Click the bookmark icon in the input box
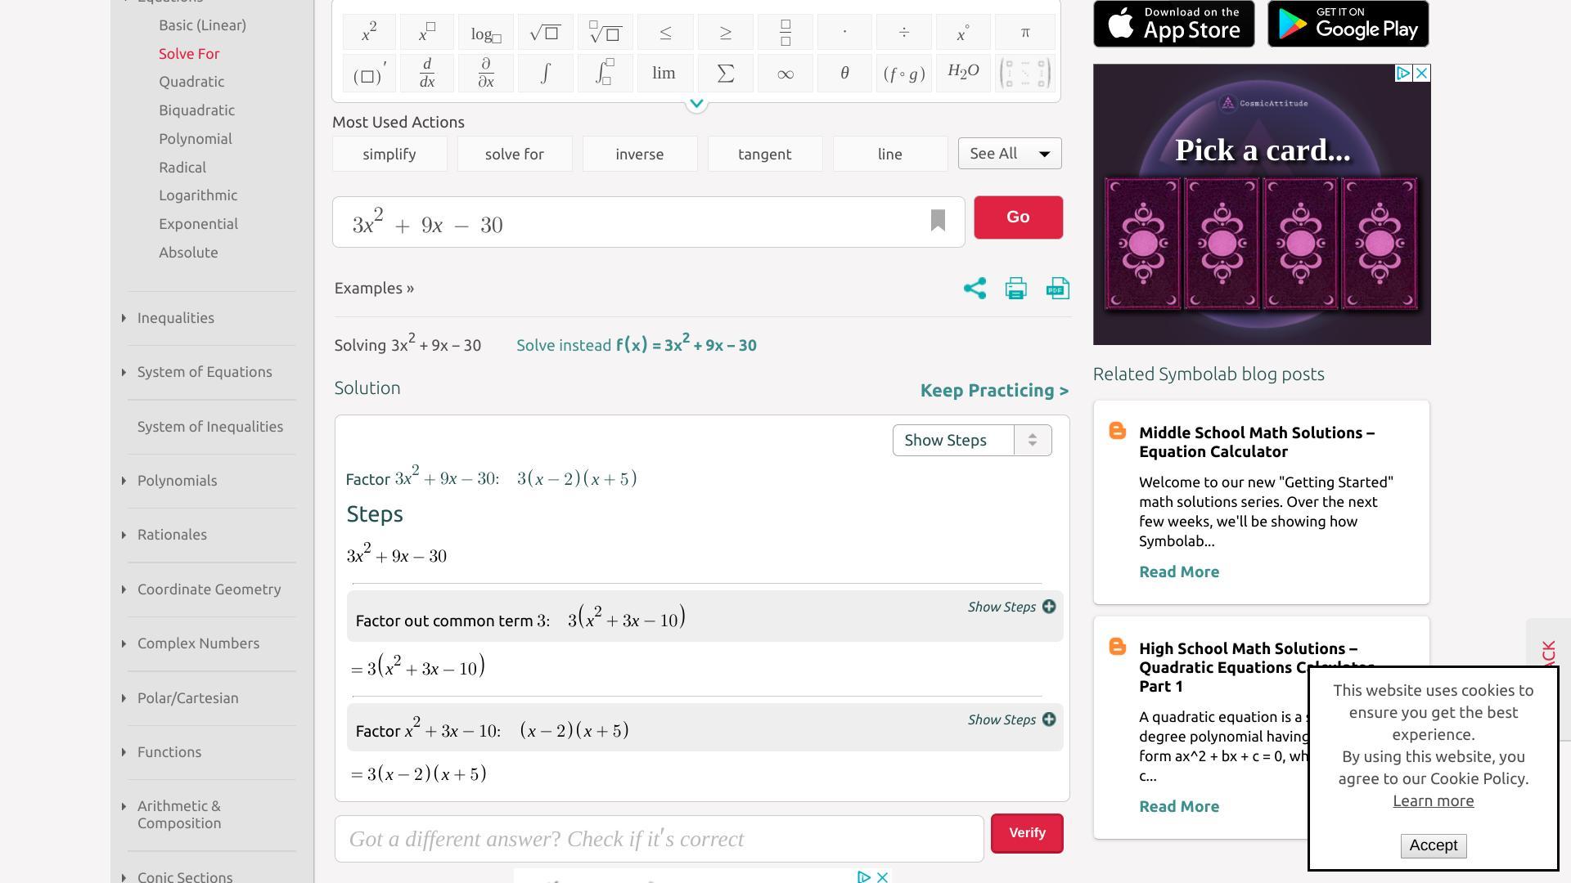1571x883 pixels. tap(938, 221)
